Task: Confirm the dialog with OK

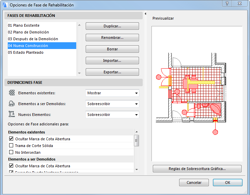Action: pyautogui.click(x=227, y=182)
